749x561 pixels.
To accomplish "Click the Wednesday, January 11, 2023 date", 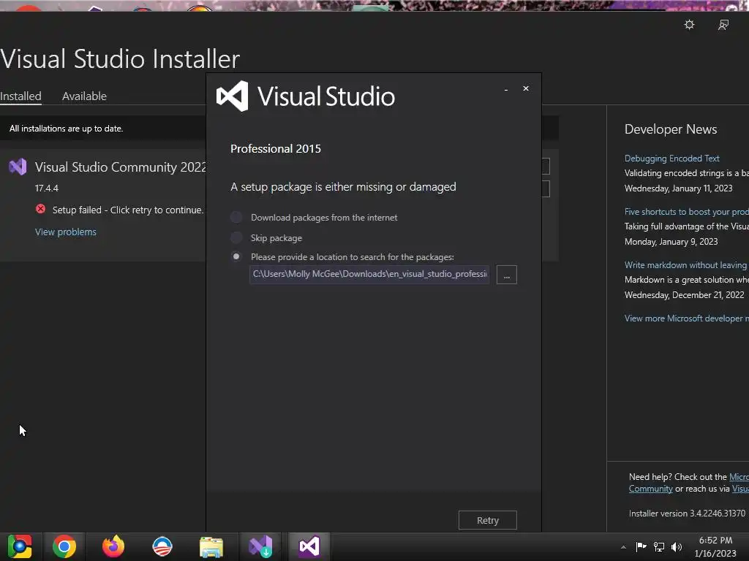I will pyautogui.click(x=678, y=188).
